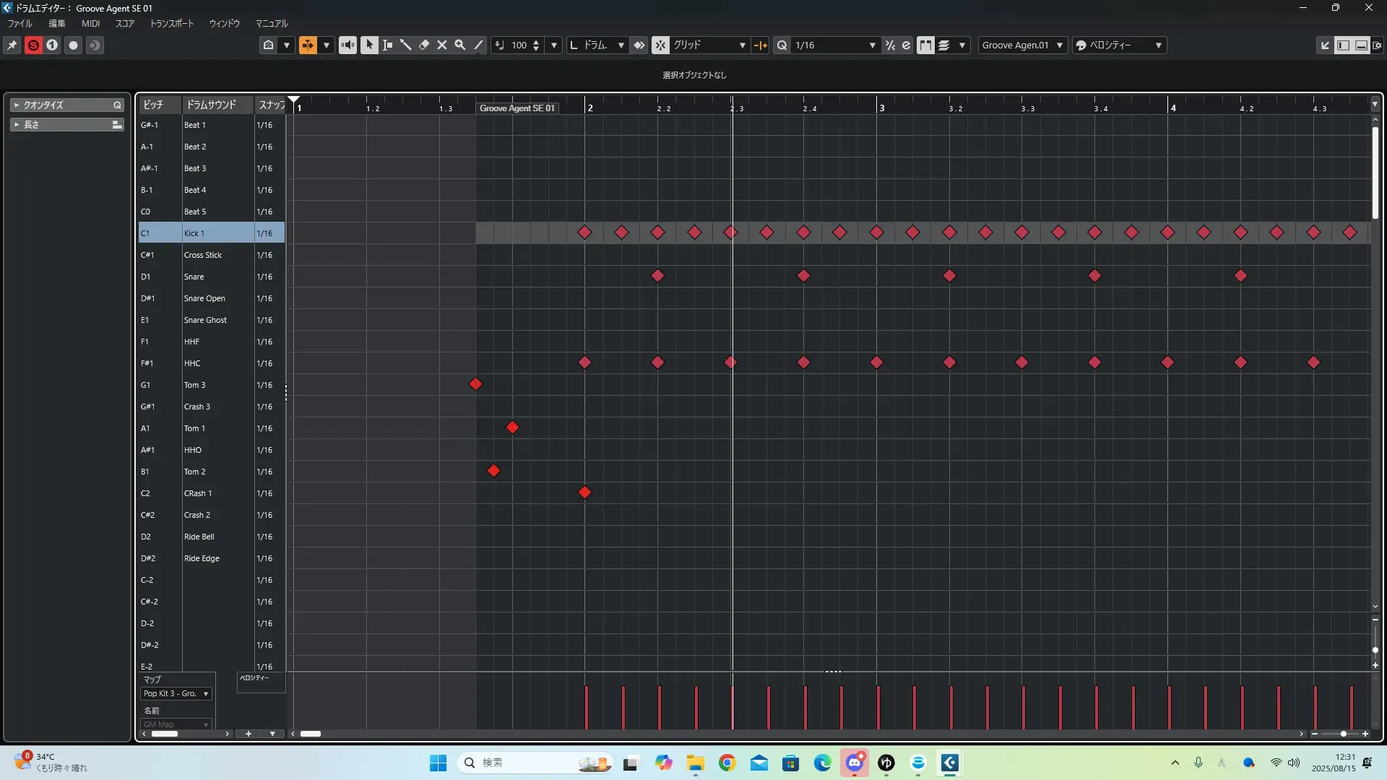
Task: Toggle acoustic feedback speaker icon
Action: 347,45
